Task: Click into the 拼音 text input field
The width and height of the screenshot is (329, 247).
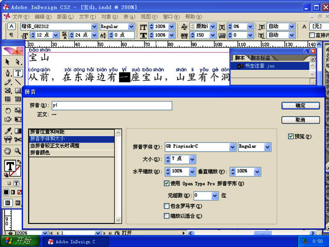Action: click(112, 106)
